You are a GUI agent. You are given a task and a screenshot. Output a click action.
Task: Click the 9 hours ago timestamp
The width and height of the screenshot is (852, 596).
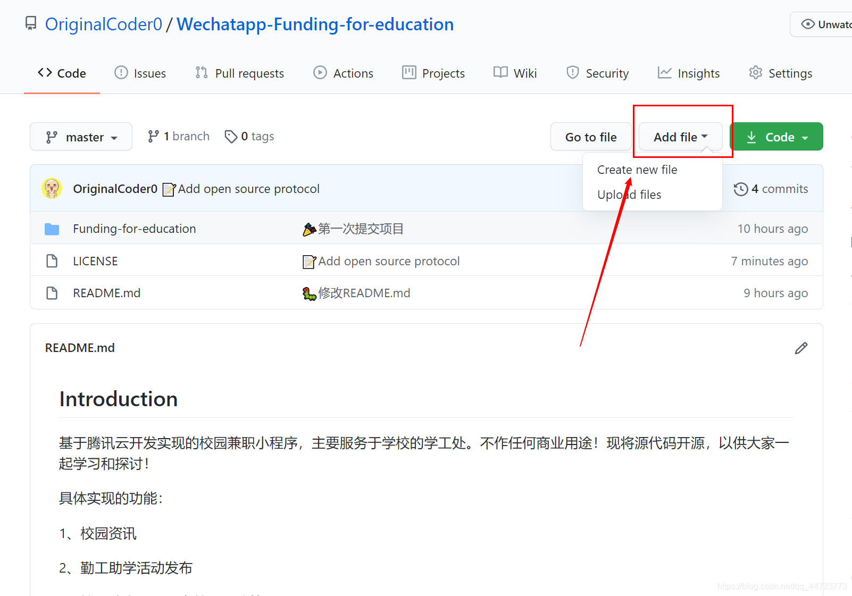click(x=776, y=293)
